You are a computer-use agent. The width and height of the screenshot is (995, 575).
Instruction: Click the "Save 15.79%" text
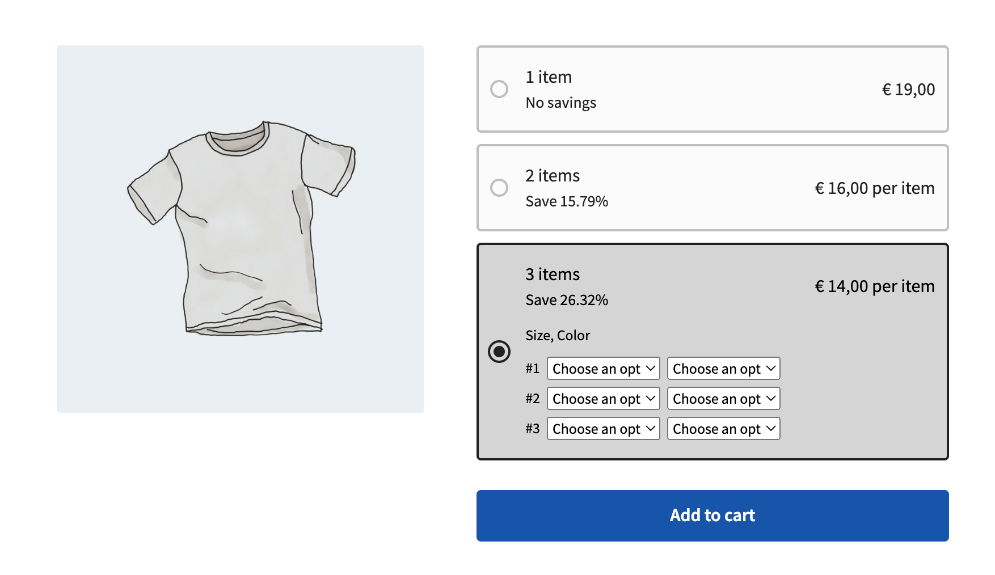tap(567, 201)
